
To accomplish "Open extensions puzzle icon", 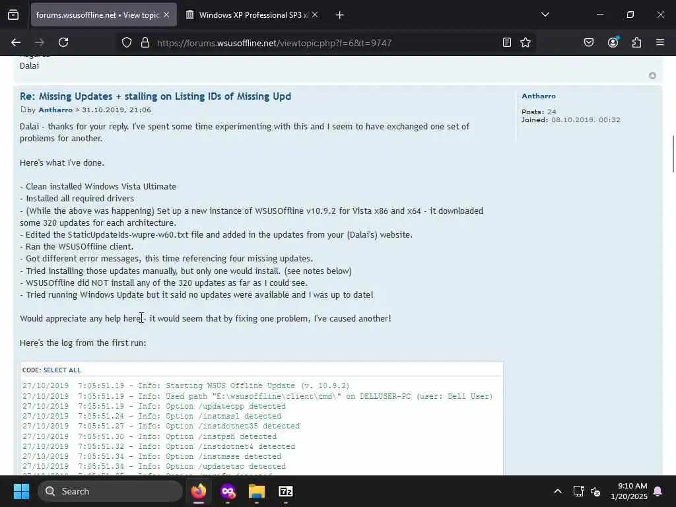I will [637, 42].
